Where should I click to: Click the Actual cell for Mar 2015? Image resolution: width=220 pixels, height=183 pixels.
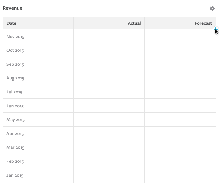[x=109, y=147]
